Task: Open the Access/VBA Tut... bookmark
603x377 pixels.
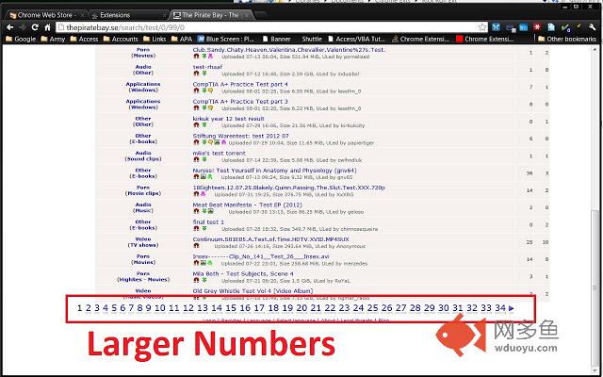Action: 356,39
